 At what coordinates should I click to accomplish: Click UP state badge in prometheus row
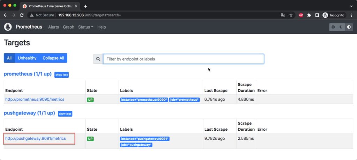[90, 100]
